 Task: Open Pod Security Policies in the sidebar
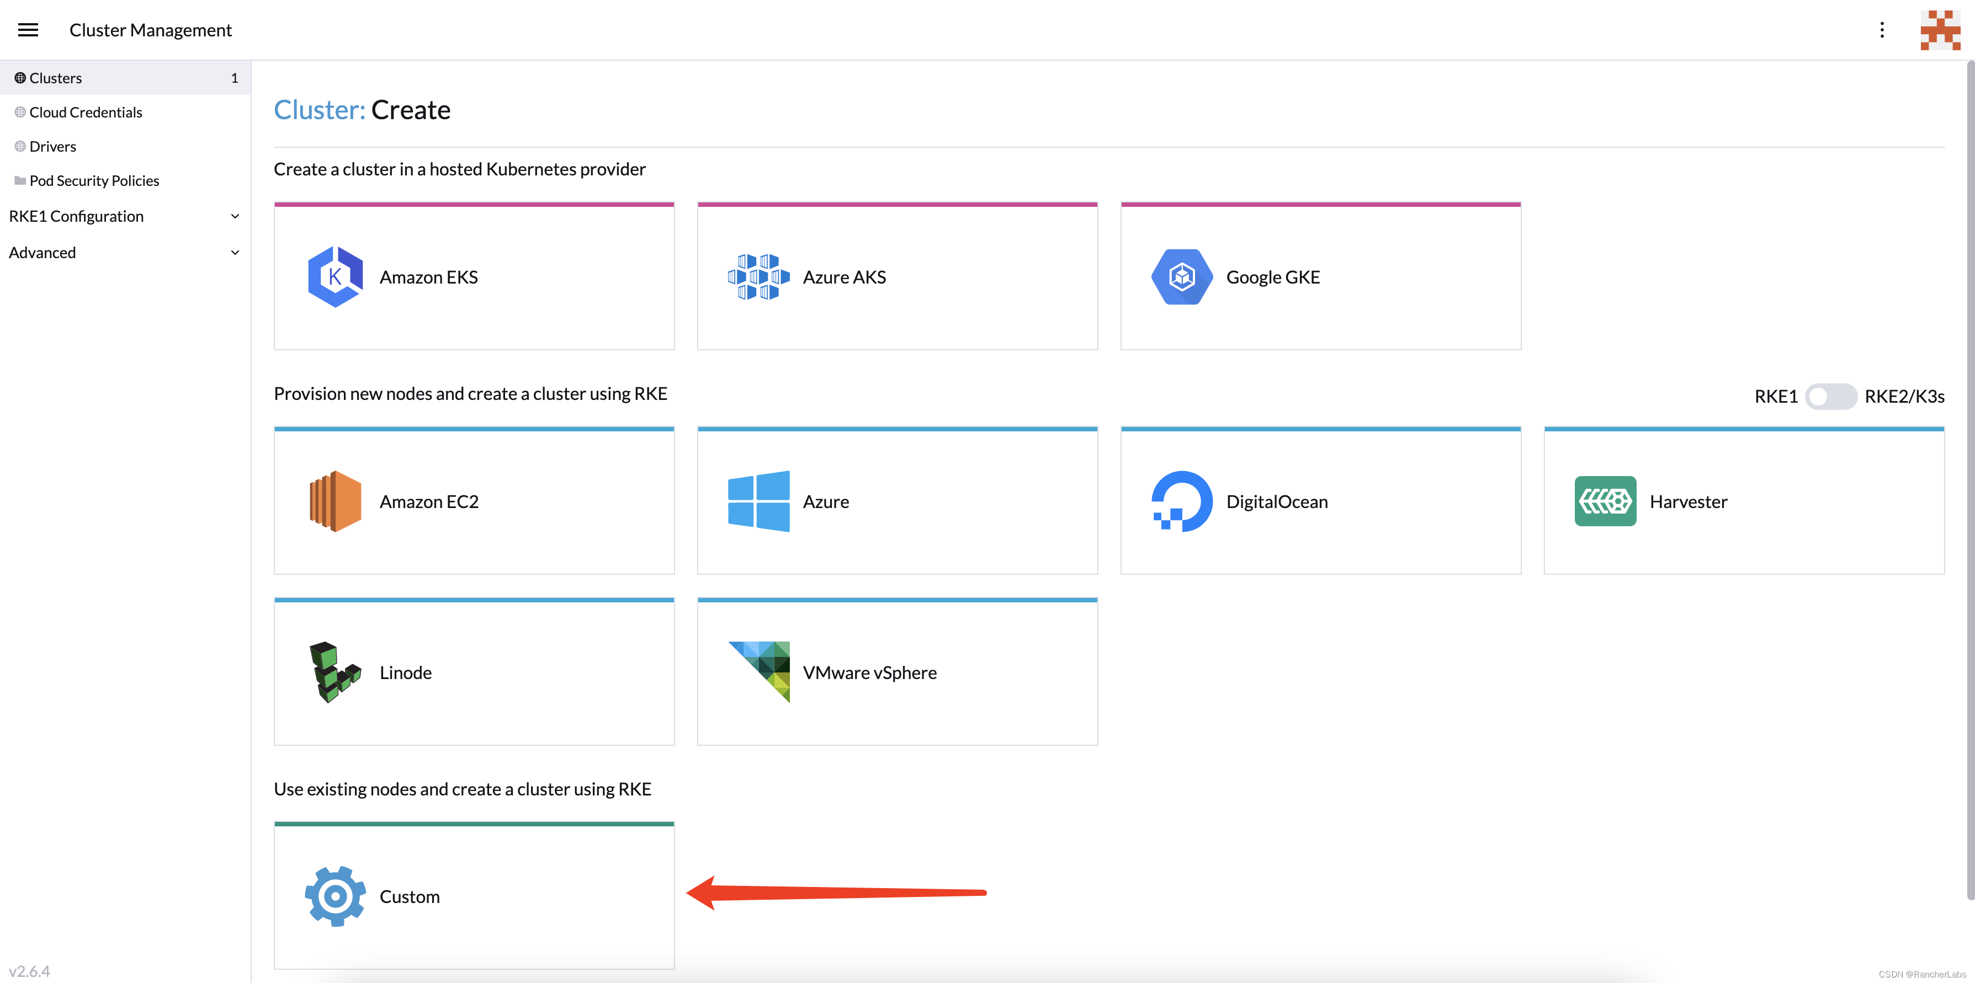[x=125, y=181]
